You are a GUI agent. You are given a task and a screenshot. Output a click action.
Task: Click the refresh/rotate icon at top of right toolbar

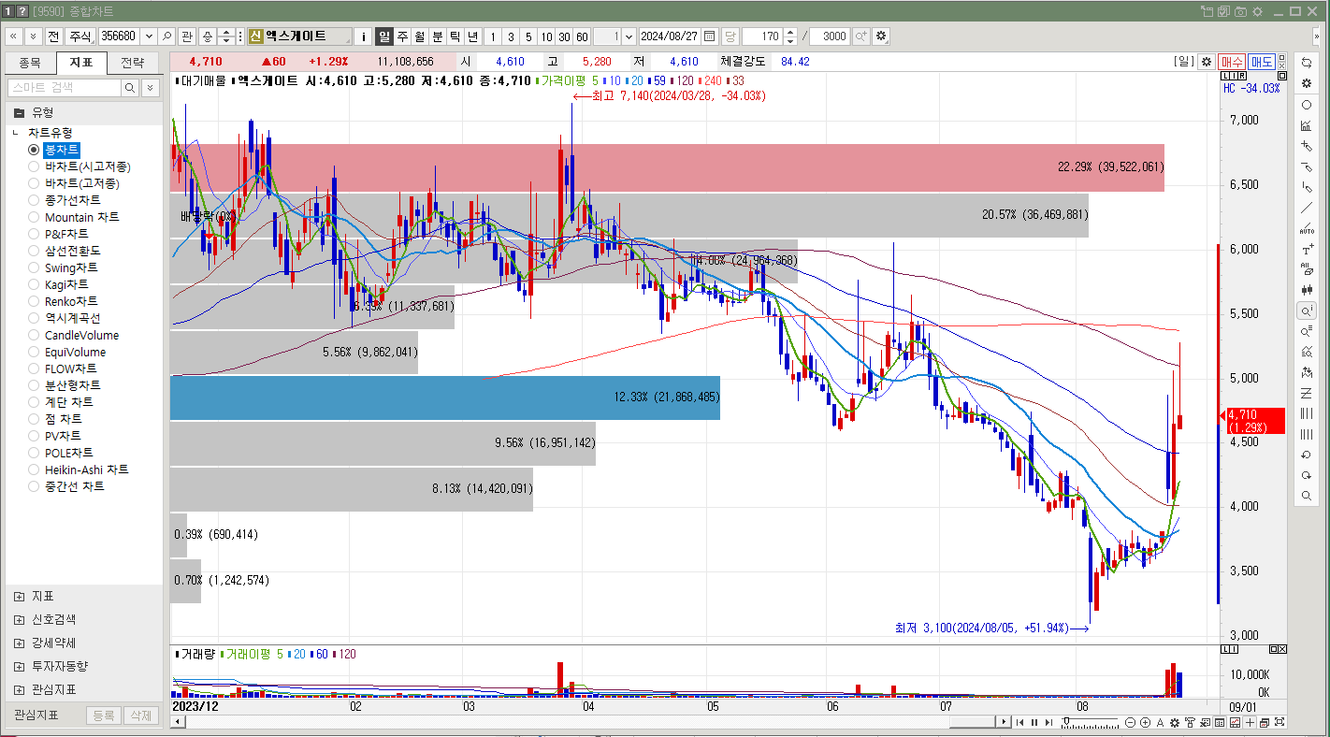click(x=1307, y=63)
